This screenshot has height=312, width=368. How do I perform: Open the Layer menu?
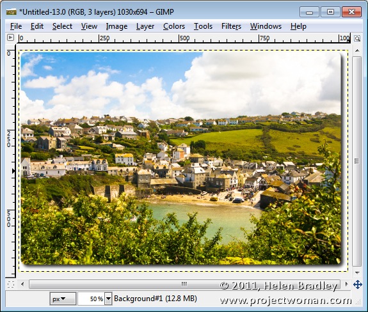point(145,26)
